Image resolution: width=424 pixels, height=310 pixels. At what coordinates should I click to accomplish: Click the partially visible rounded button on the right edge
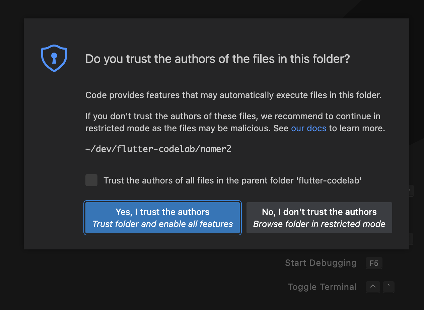(411, 190)
